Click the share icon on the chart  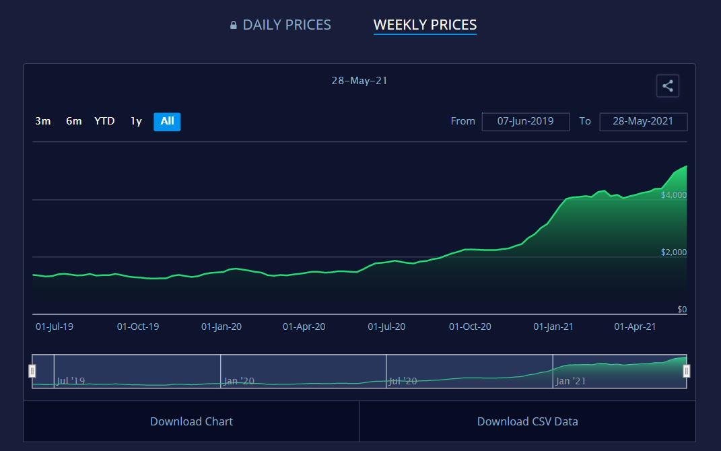click(x=668, y=86)
